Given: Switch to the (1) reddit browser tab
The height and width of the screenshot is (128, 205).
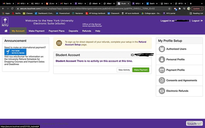Looking at the screenshot, I should [x=51, y=4].
